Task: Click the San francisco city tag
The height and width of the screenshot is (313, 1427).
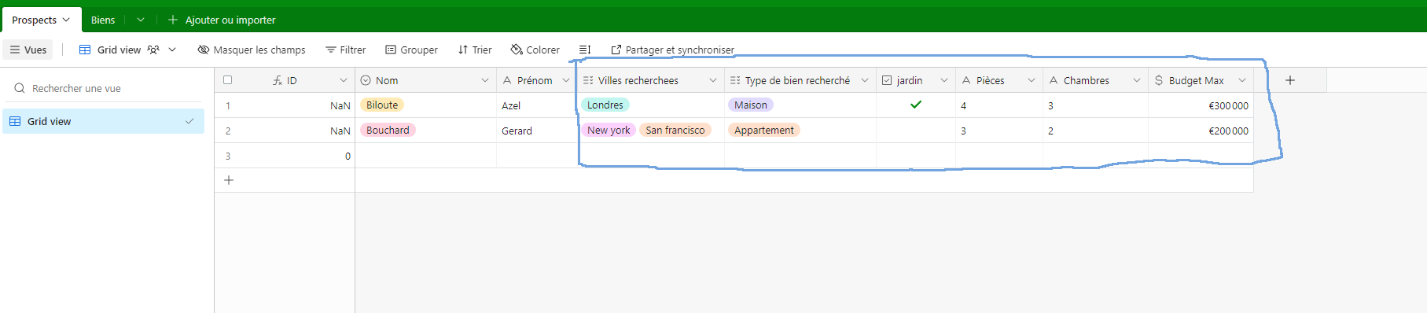Action: [x=675, y=130]
